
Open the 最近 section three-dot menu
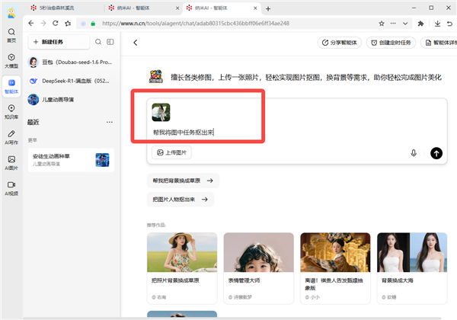109,122
